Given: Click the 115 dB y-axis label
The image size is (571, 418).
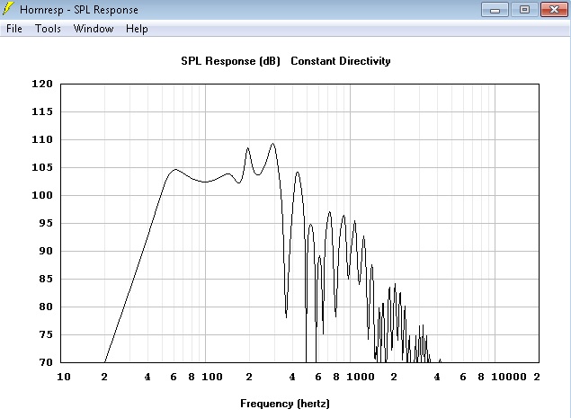Looking at the screenshot, I should coord(42,111).
